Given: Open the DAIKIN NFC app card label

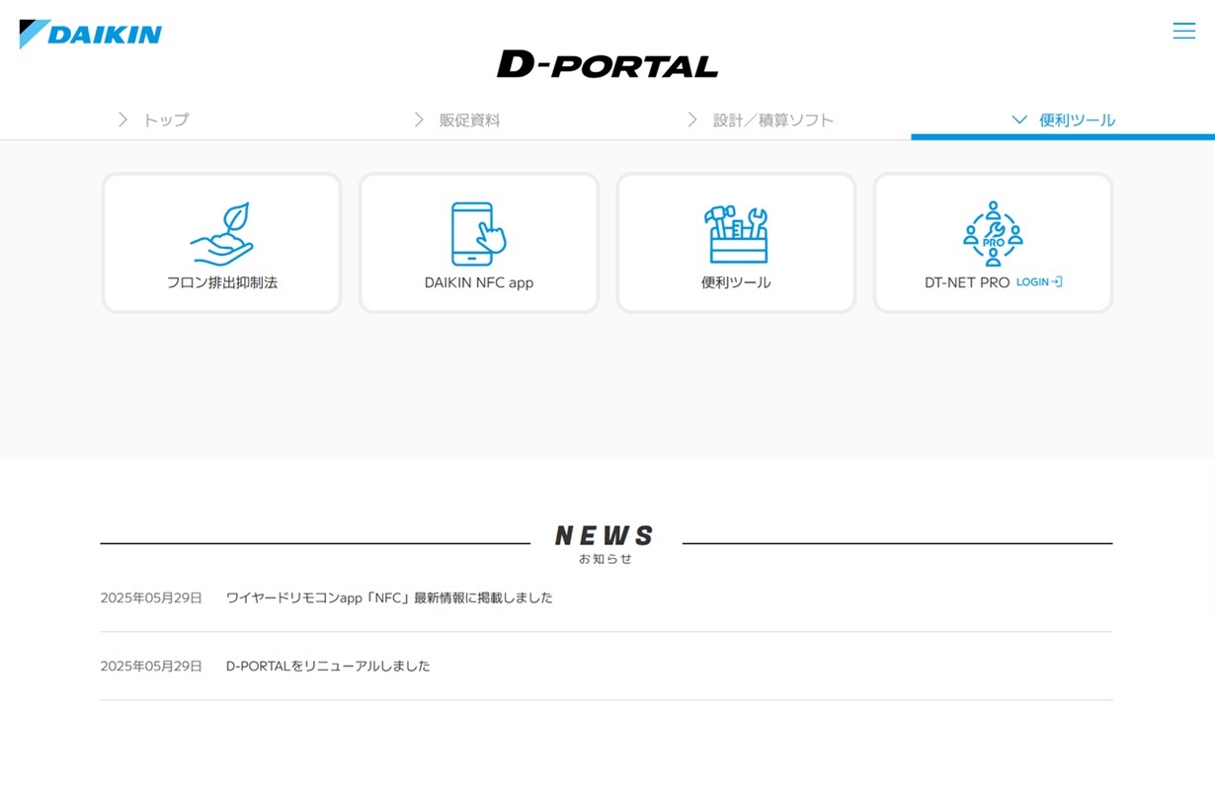Looking at the screenshot, I should [x=479, y=282].
